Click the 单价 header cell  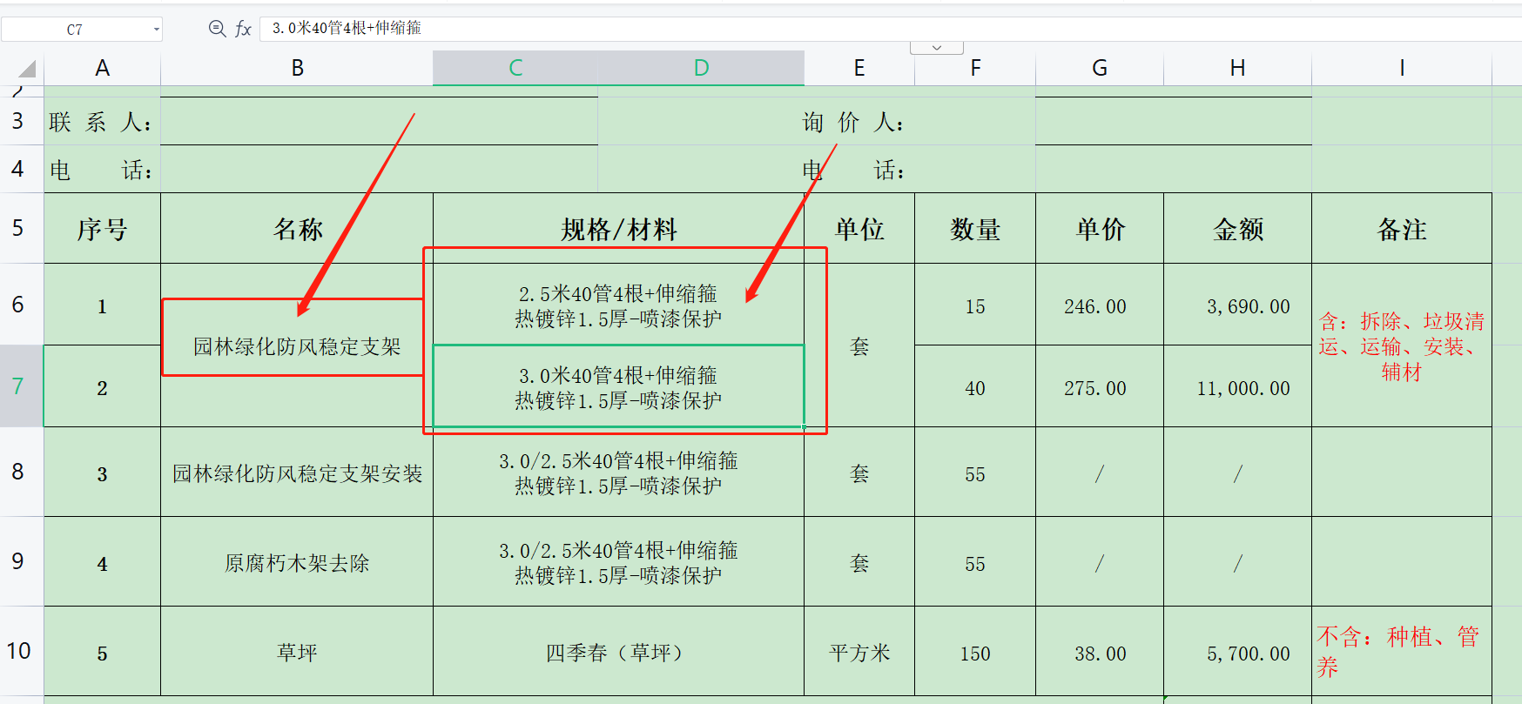[1100, 229]
